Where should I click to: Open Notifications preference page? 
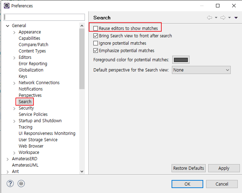(31, 89)
